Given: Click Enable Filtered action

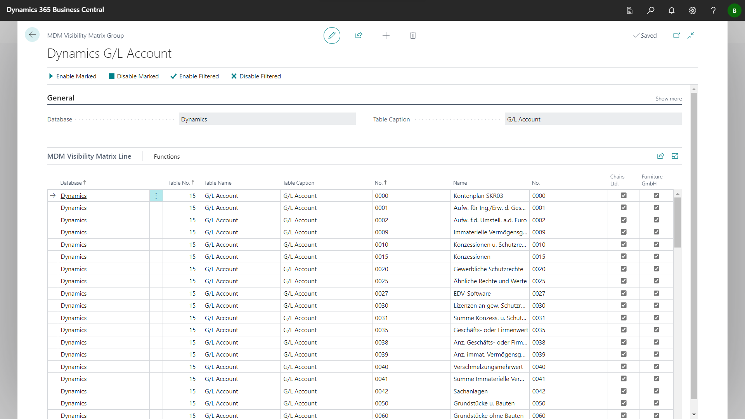Looking at the screenshot, I should [195, 76].
